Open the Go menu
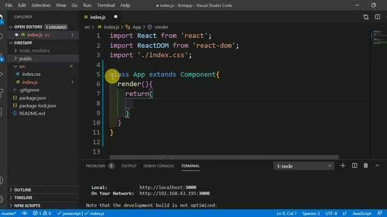 click(x=74, y=5)
